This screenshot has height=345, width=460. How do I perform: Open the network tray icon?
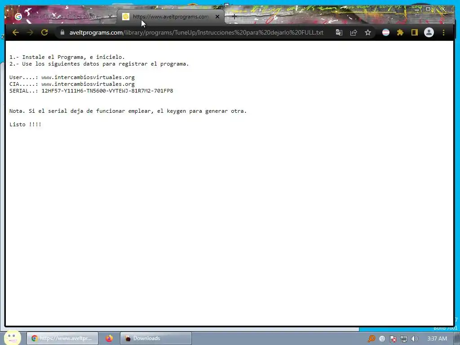click(404, 339)
